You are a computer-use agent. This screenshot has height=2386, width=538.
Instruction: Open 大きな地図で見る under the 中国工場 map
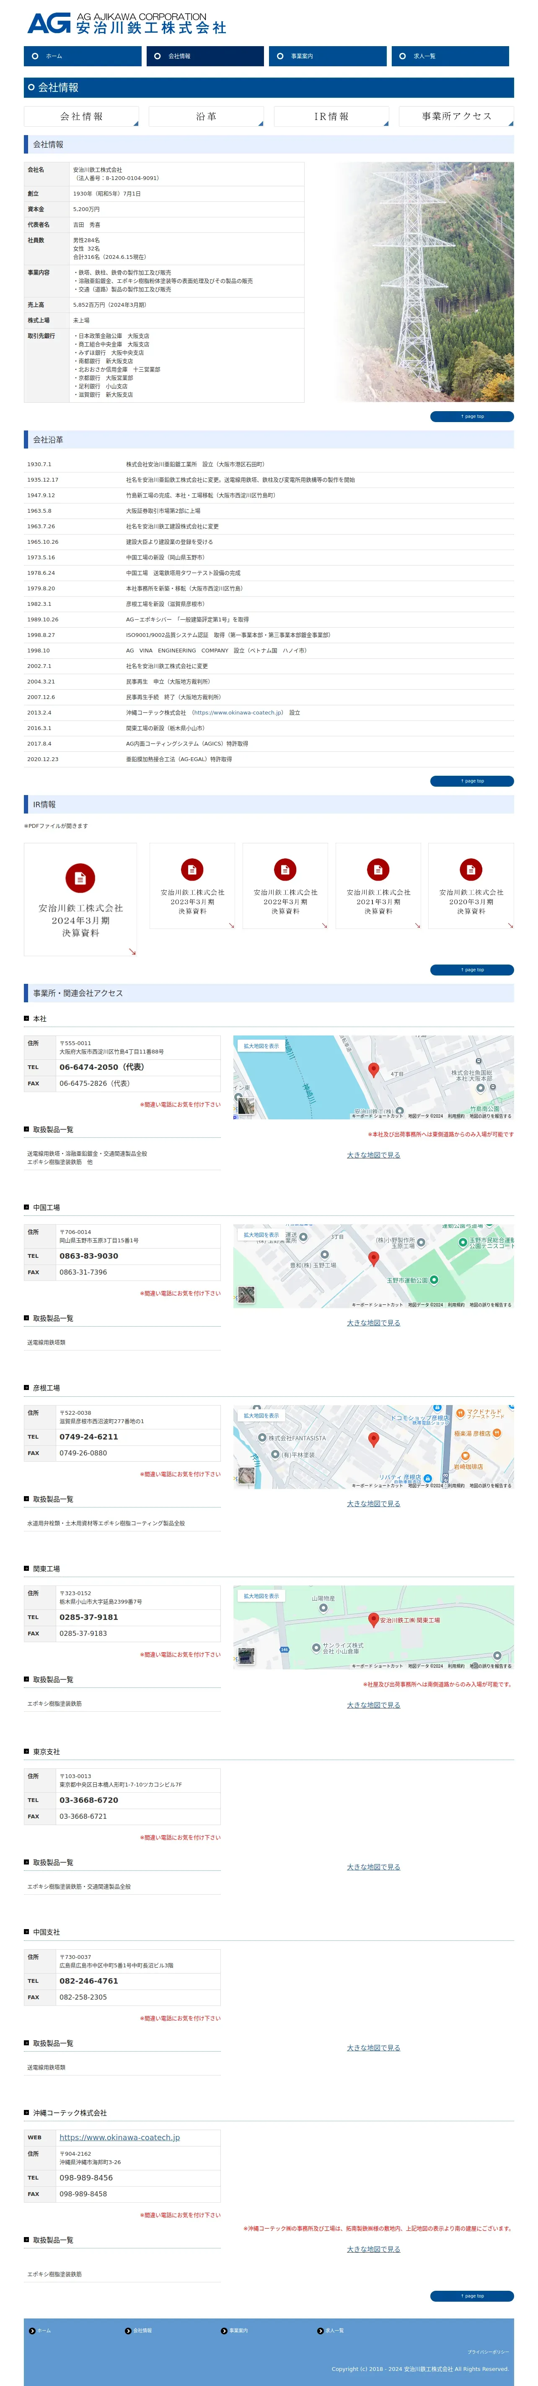373,1323
